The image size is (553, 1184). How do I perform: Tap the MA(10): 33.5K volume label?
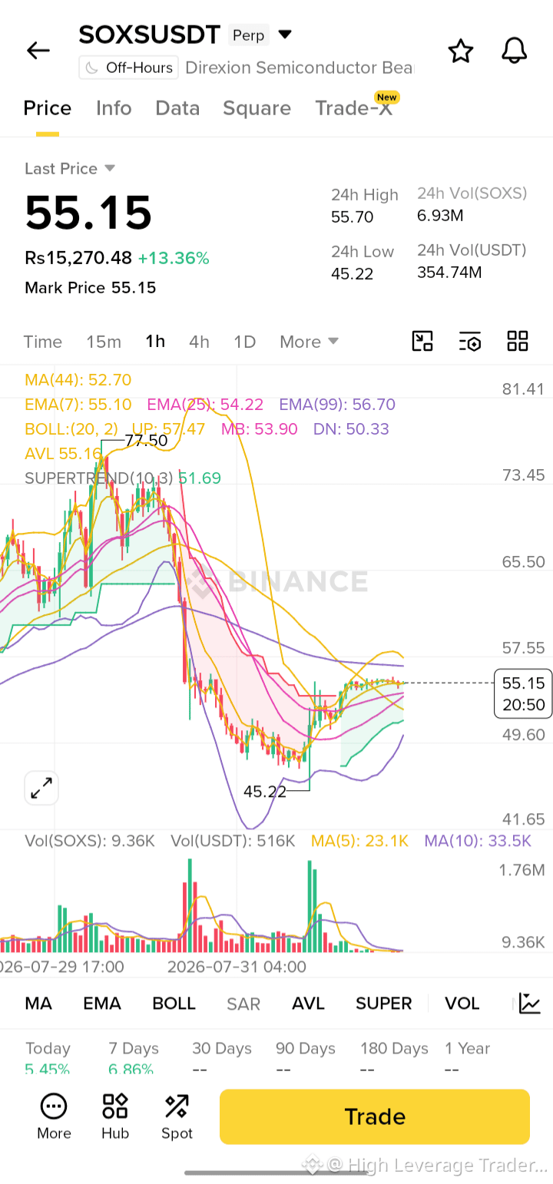point(478,841)
